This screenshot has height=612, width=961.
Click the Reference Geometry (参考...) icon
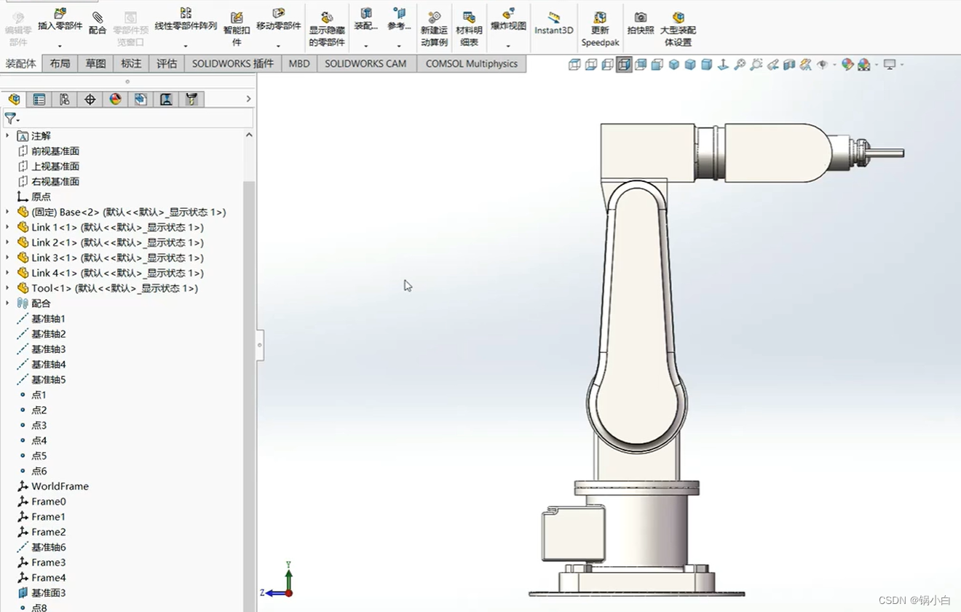click(x=399, y=13)
